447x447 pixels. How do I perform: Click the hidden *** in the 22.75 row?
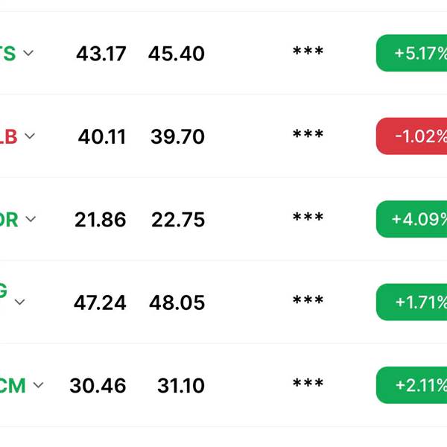[308, 218]
